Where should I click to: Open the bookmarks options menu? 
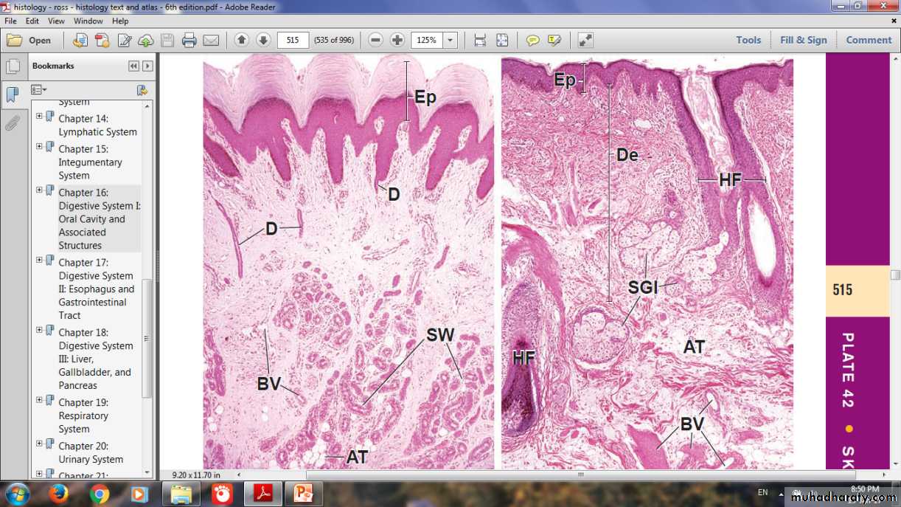pyautogui.click(x=38, y=90)
